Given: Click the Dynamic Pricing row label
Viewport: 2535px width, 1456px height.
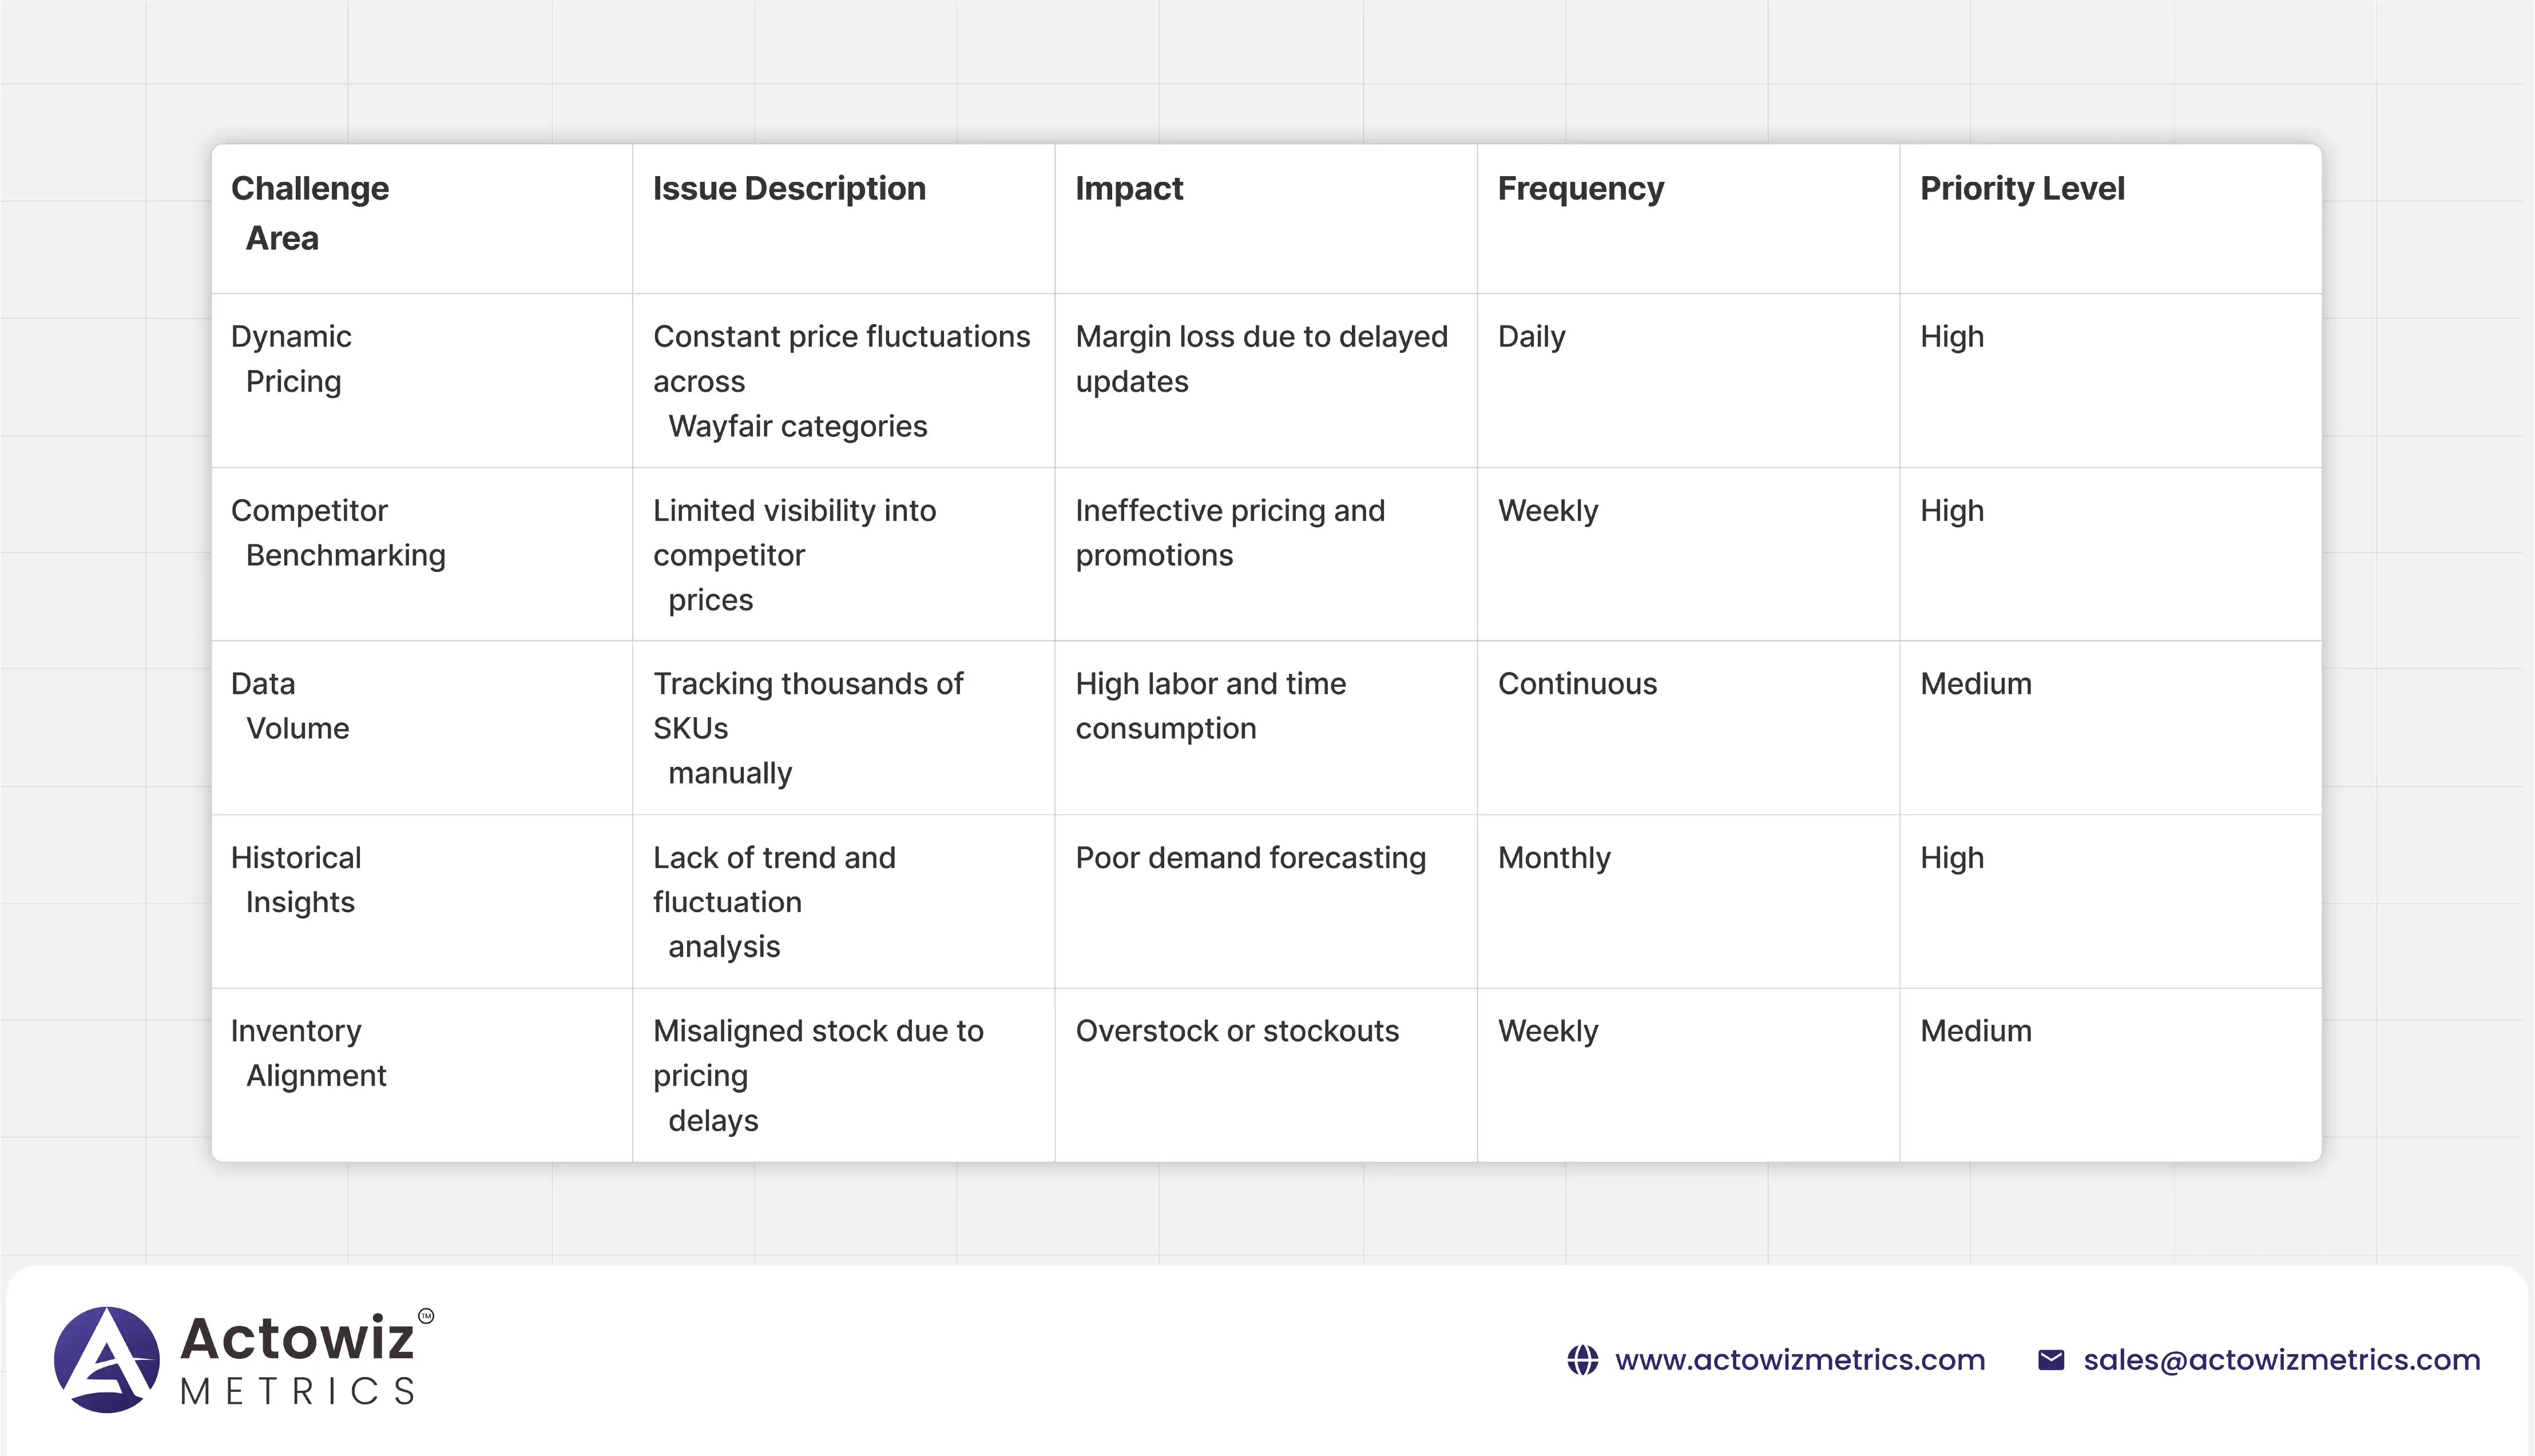Looking at the screenshot, I should point(292,359).
